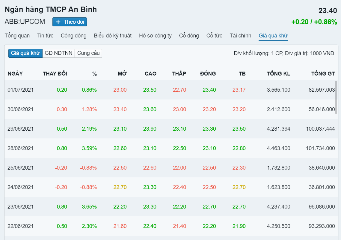The height and width of the screenshot is (240, 341).
Task: Click the TỔNG GT column header
Action: coord(323,74)
